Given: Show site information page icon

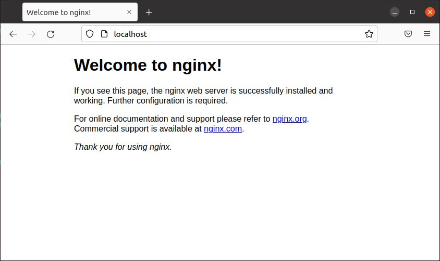Looking at the screenshot, I should pos(104,34).
